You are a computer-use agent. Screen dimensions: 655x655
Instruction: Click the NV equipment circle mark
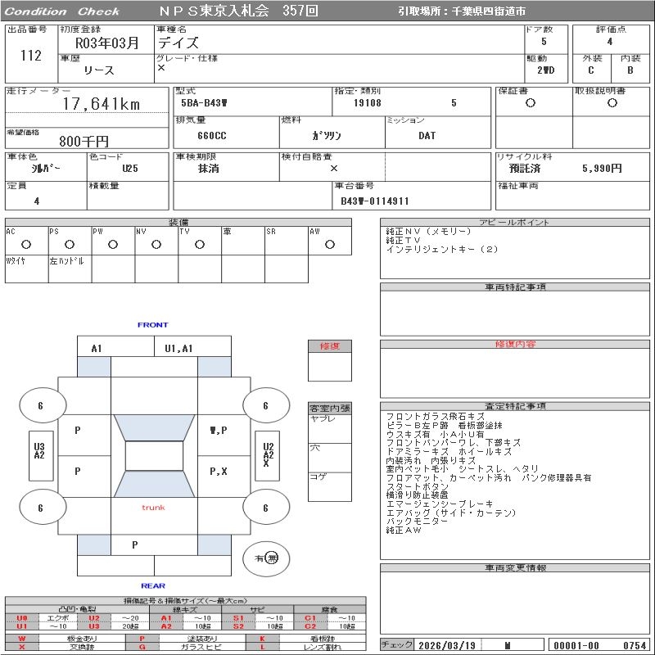(156, 244)
